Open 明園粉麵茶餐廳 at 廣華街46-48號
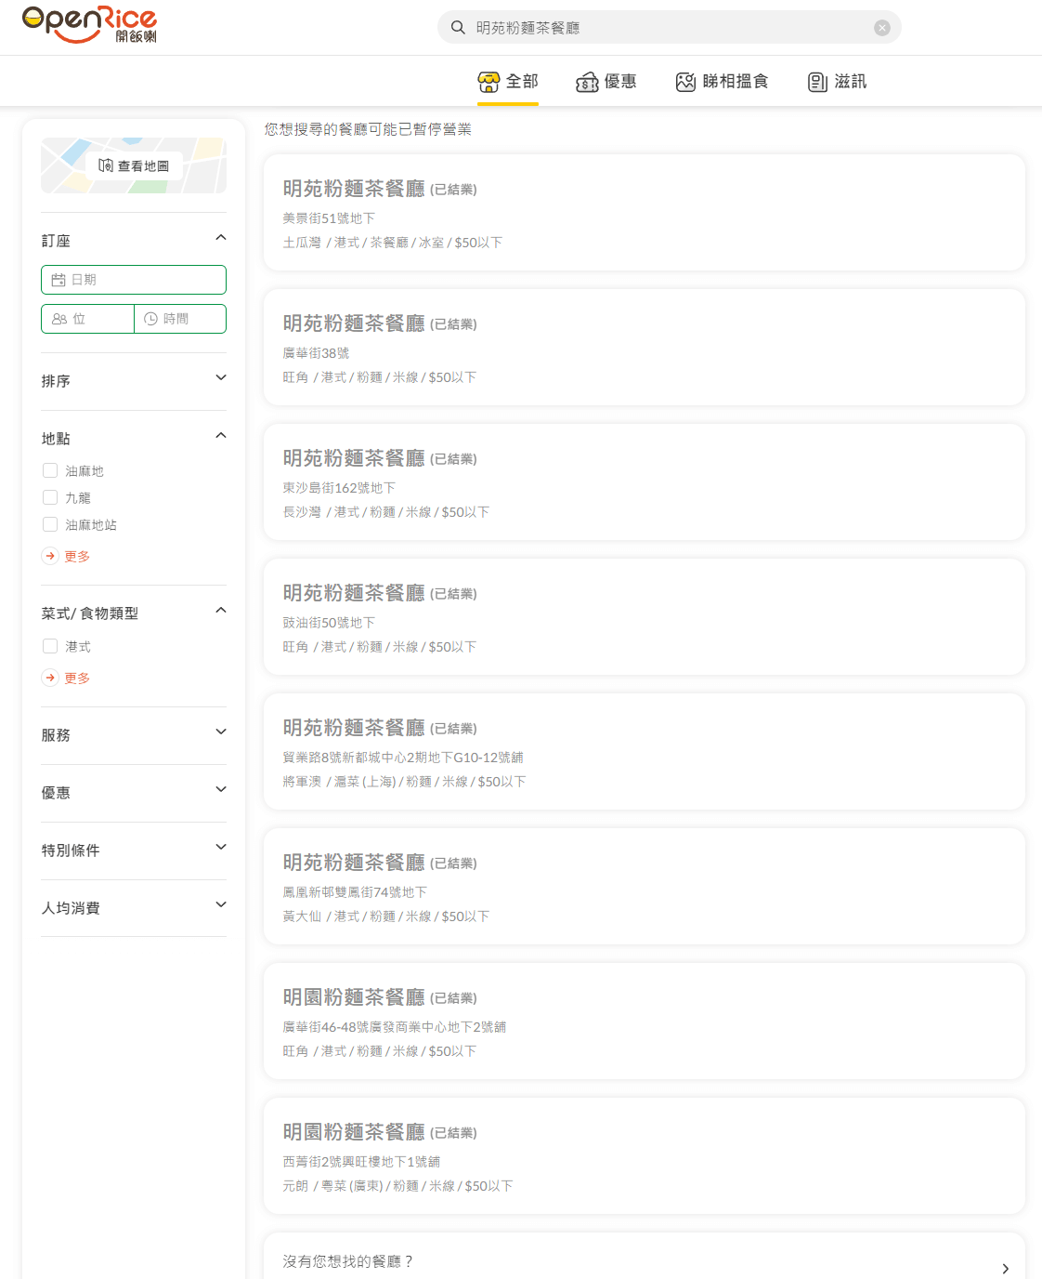 [x=645, y=1022]
